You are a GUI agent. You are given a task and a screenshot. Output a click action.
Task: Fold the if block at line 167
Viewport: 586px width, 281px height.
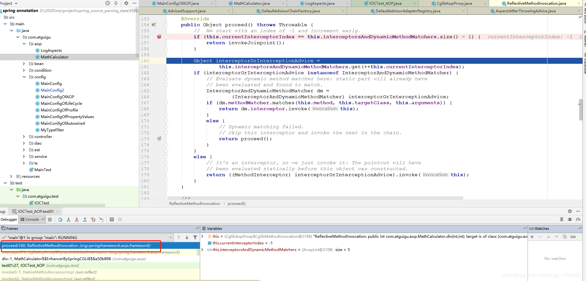coord(166,103)
